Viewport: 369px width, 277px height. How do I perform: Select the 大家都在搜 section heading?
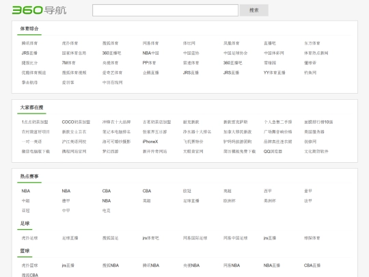(31, 107)
